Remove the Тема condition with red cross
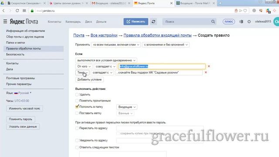The image size is (279, 157). pos(206,72)
